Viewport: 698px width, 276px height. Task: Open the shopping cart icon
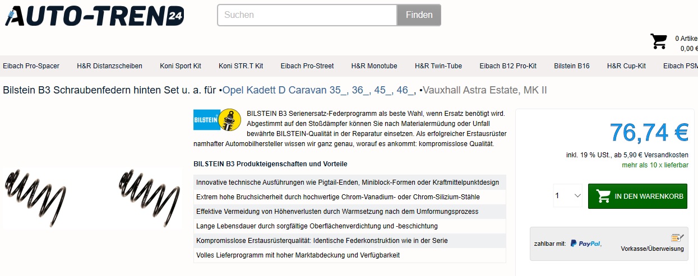coord(658,42)
